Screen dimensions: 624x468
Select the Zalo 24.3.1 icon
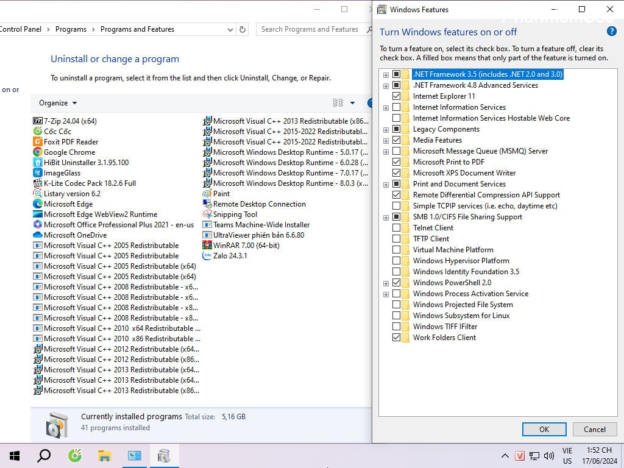click(207, 256)
